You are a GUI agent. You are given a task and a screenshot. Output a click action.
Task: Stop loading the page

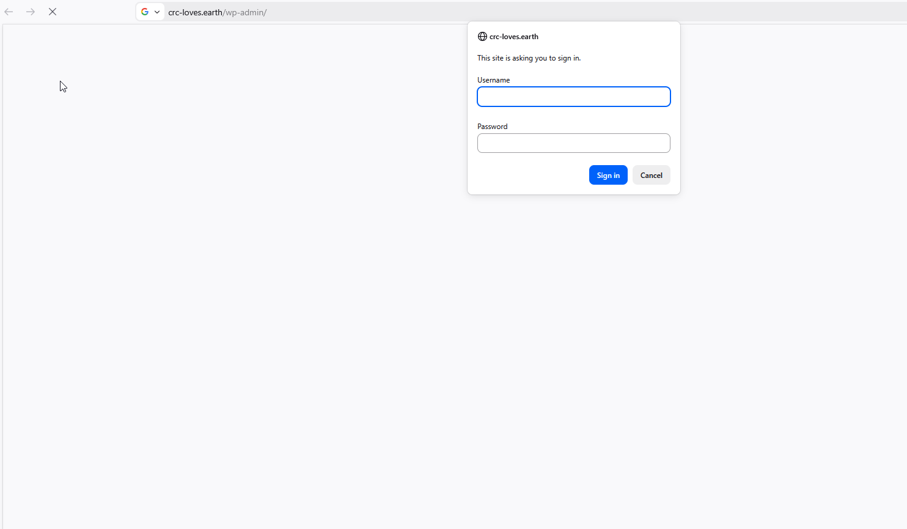[x=53, y=12]
